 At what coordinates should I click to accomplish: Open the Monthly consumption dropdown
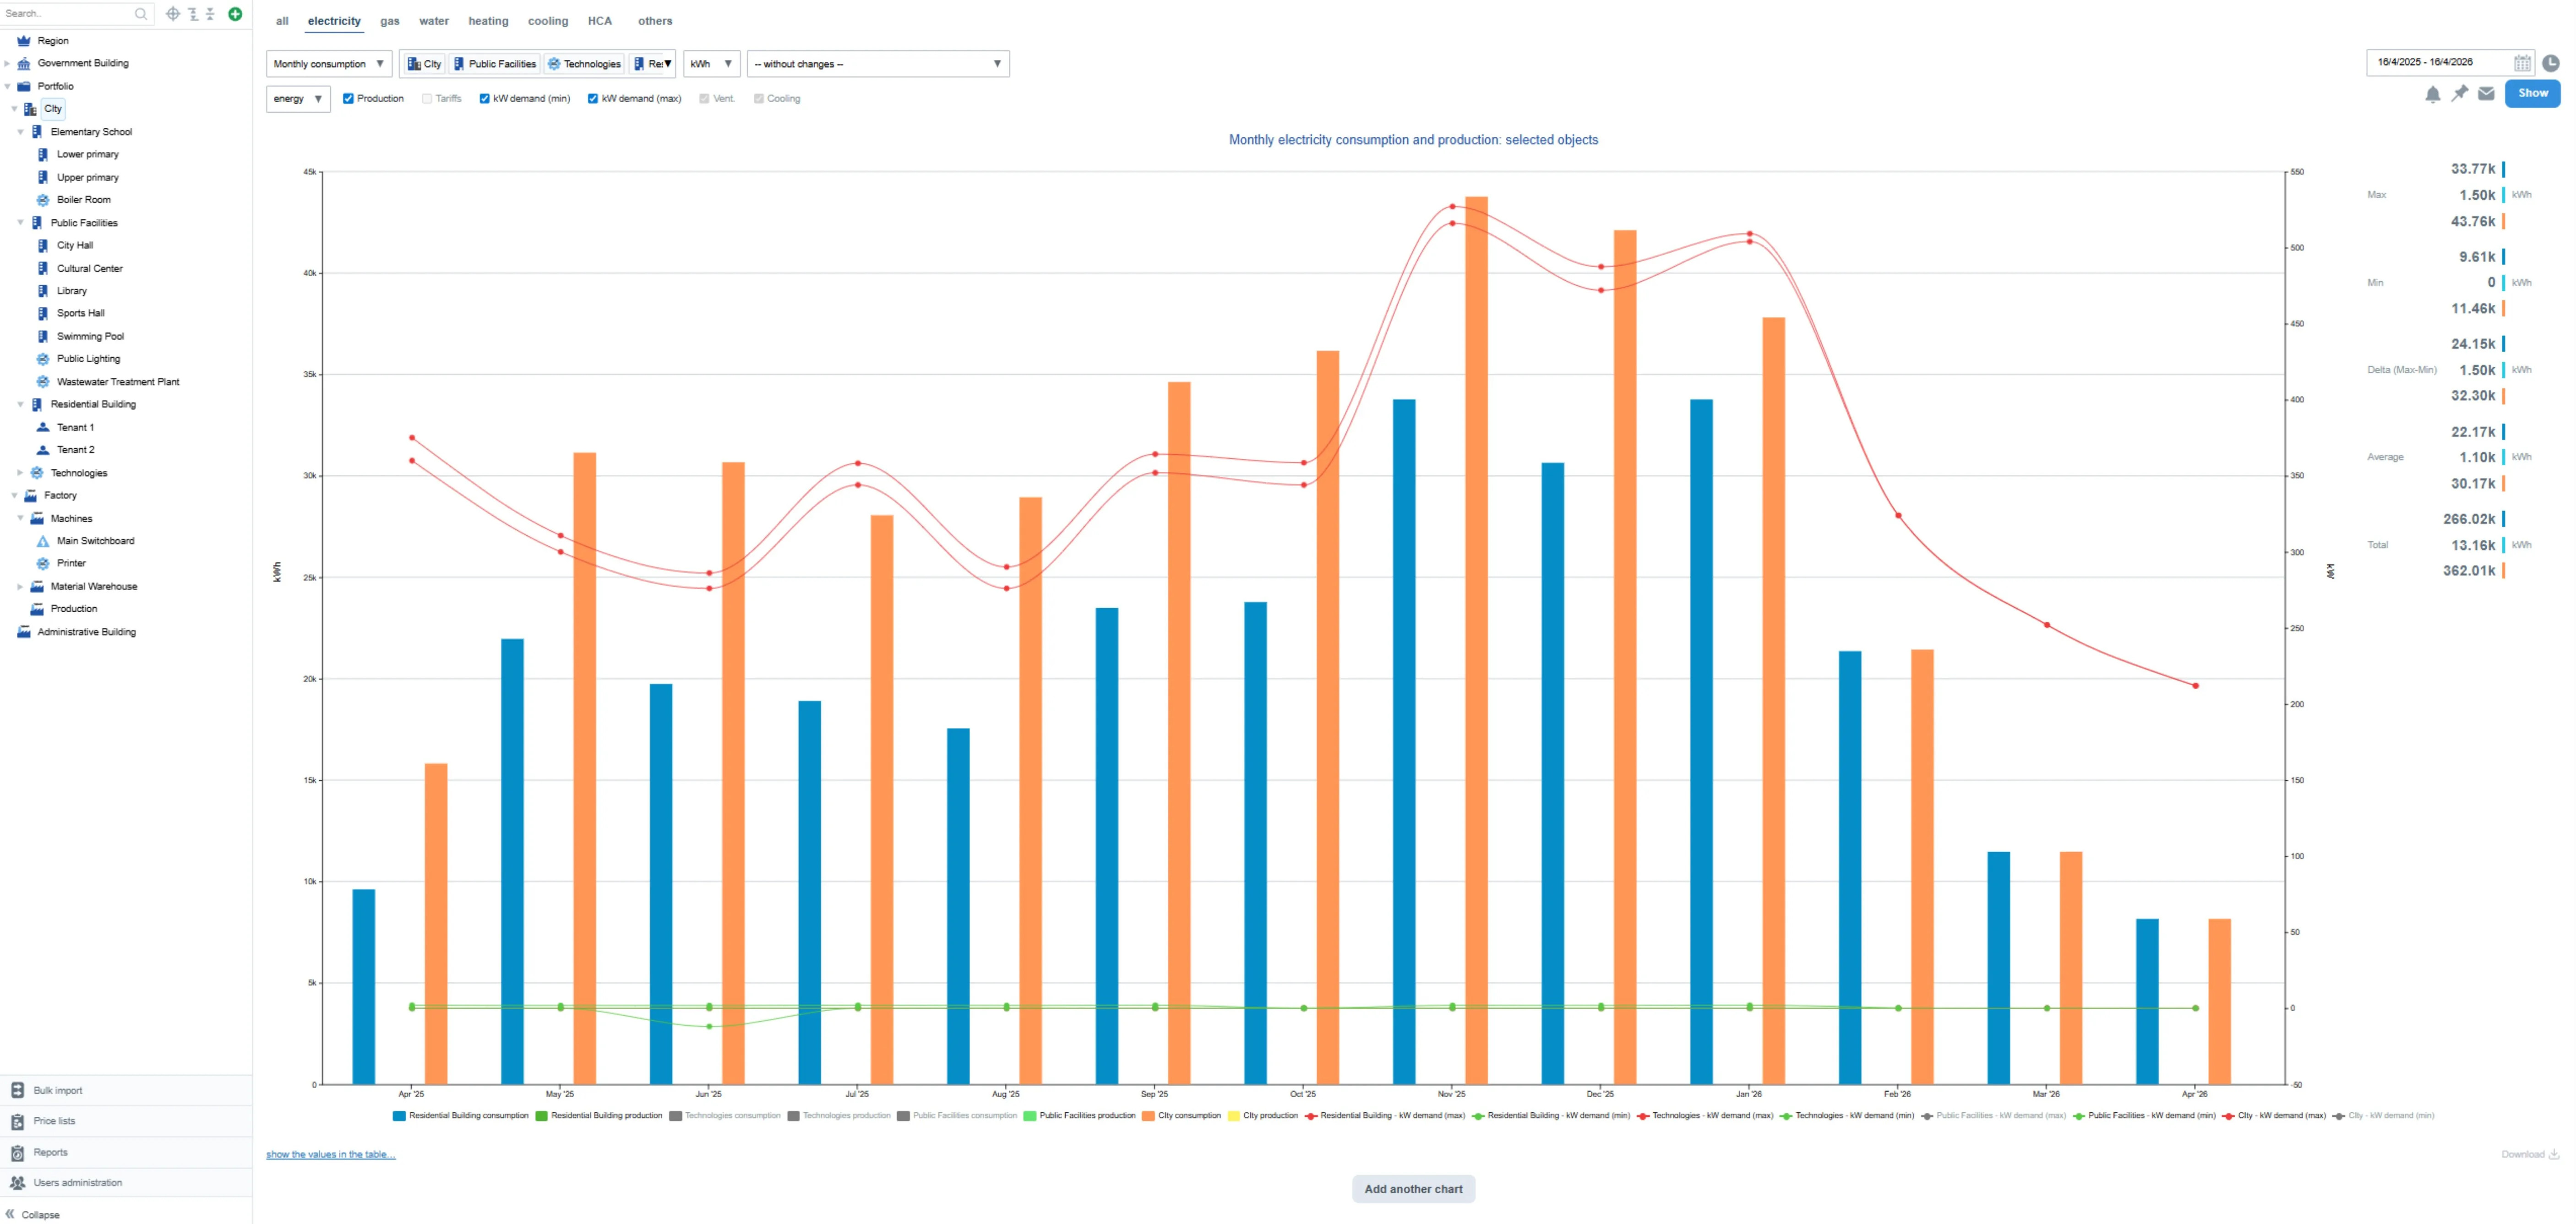(x=329, y=64)
